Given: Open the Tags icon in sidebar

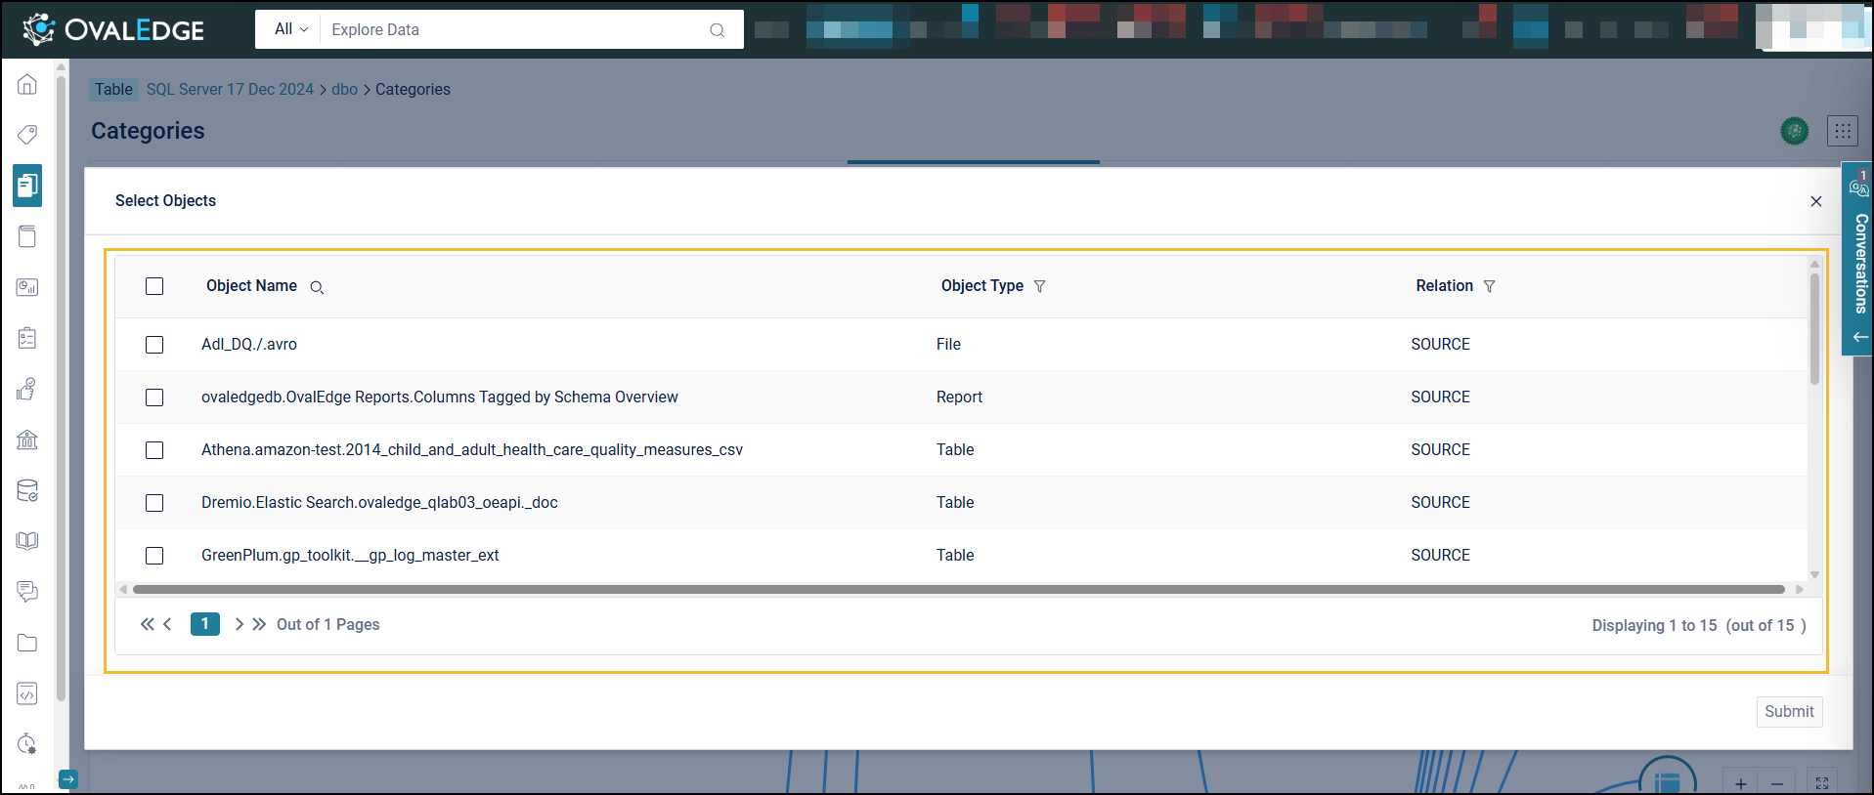Looking at the screenshot, I should [27, 135].
